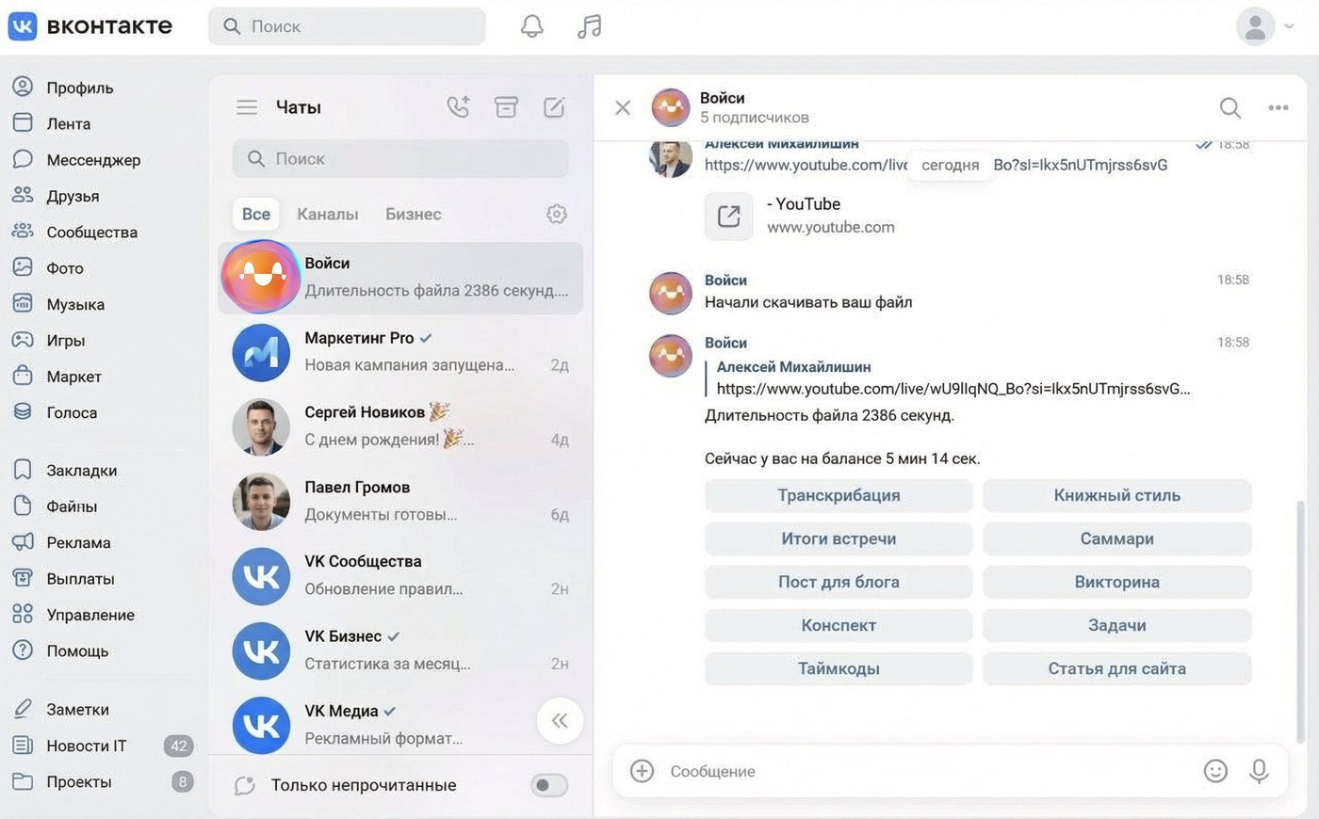
Task: Open the account menu arrow next to the avatar
Action: click(x=1289, y=26)
